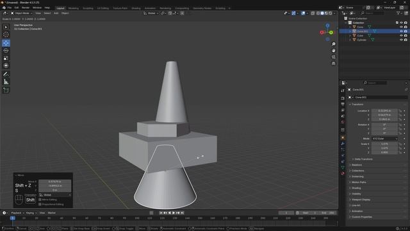
Task: Activate the Move tool
Action: (6, 43)
